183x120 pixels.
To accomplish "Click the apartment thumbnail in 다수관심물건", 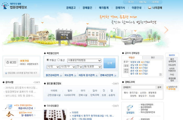I will tap(55, 115).
